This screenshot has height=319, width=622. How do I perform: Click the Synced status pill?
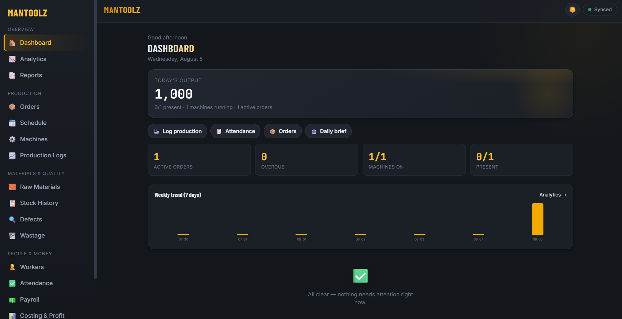600,10
